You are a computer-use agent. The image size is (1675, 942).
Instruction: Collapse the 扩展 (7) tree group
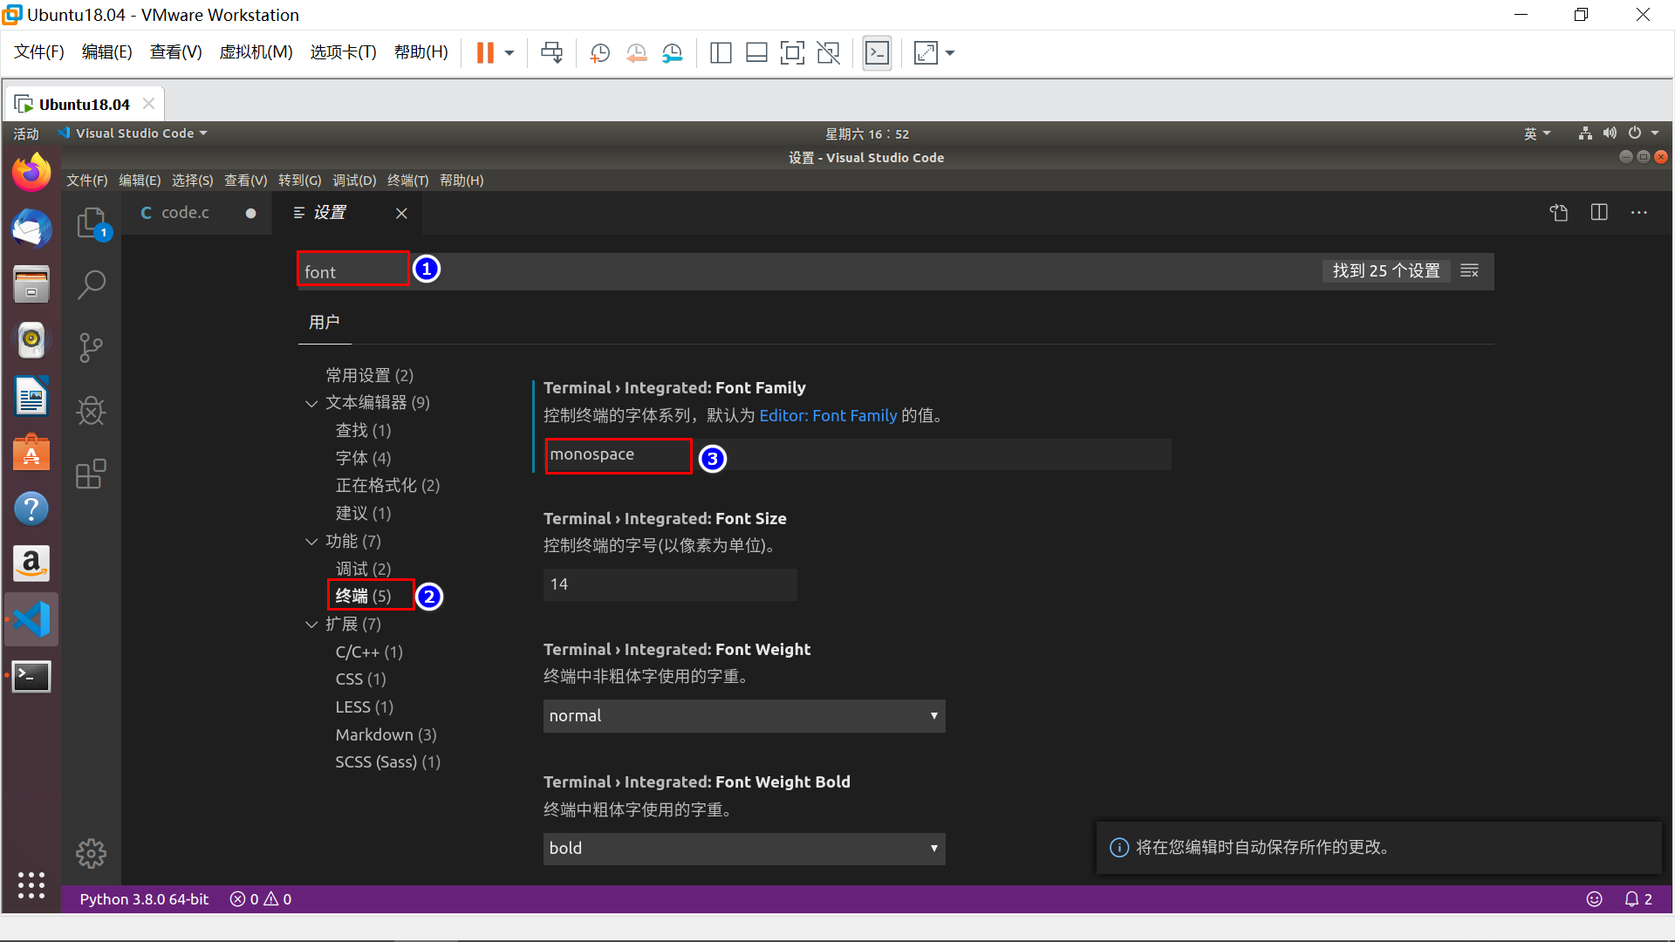coord(311,625)
